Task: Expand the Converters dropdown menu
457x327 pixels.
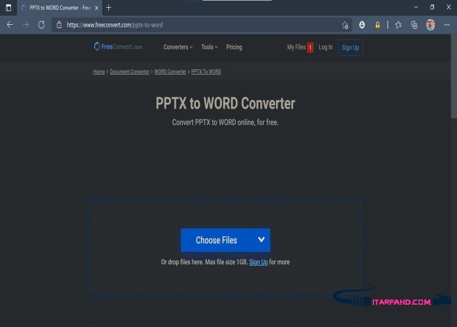Action: pyautogui.click(x=178, y=47)
